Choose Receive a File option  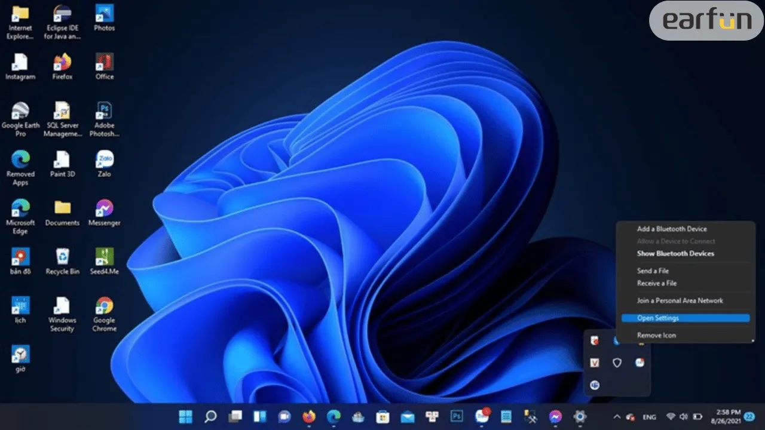(x=657, y=283)
